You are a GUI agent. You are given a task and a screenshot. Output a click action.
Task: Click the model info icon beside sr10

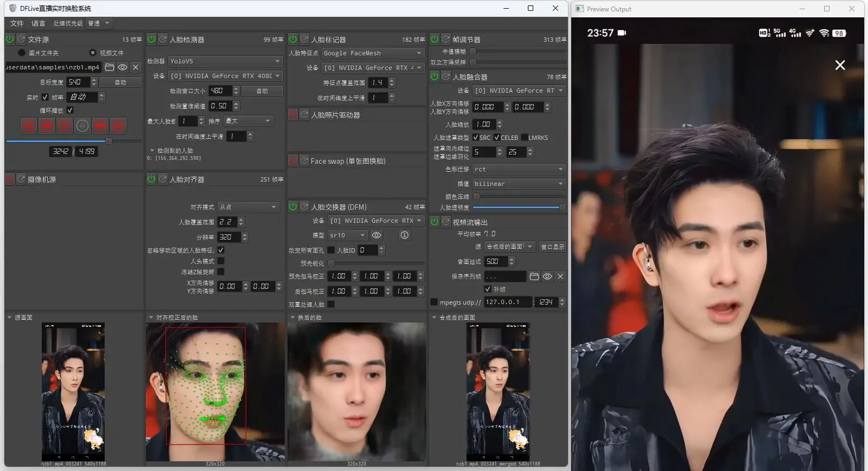coord(404,235)
